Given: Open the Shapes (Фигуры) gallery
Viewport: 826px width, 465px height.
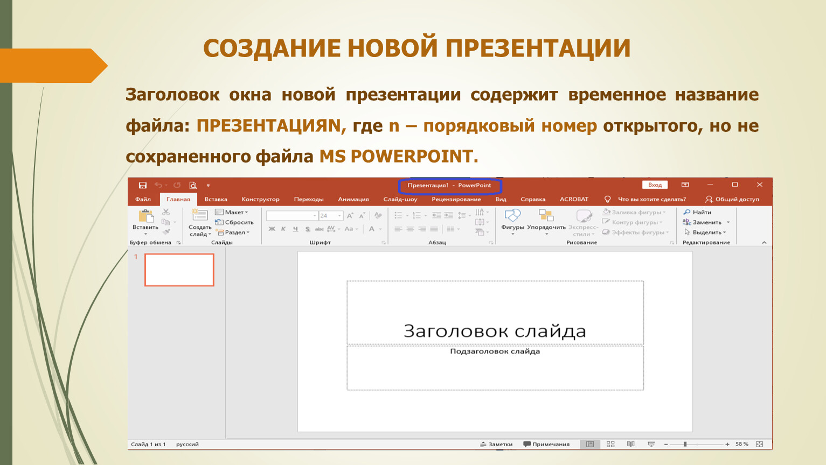Looking at the screenshot, I should point(512,216).
